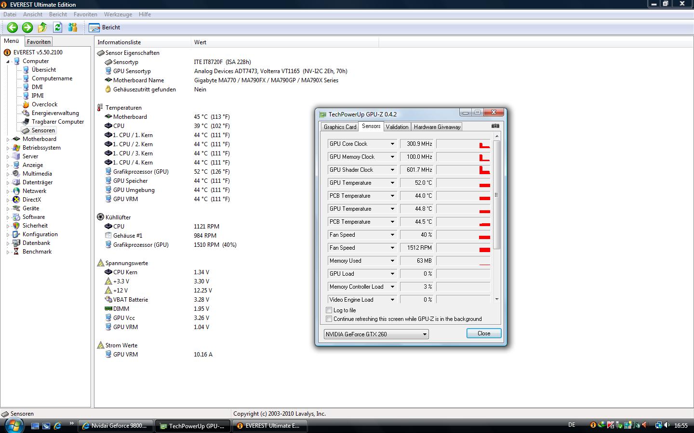Viewport: 694px width, 433px height.
Task: Switch to the Graphics Card tab
Action: tap(340, 127)
